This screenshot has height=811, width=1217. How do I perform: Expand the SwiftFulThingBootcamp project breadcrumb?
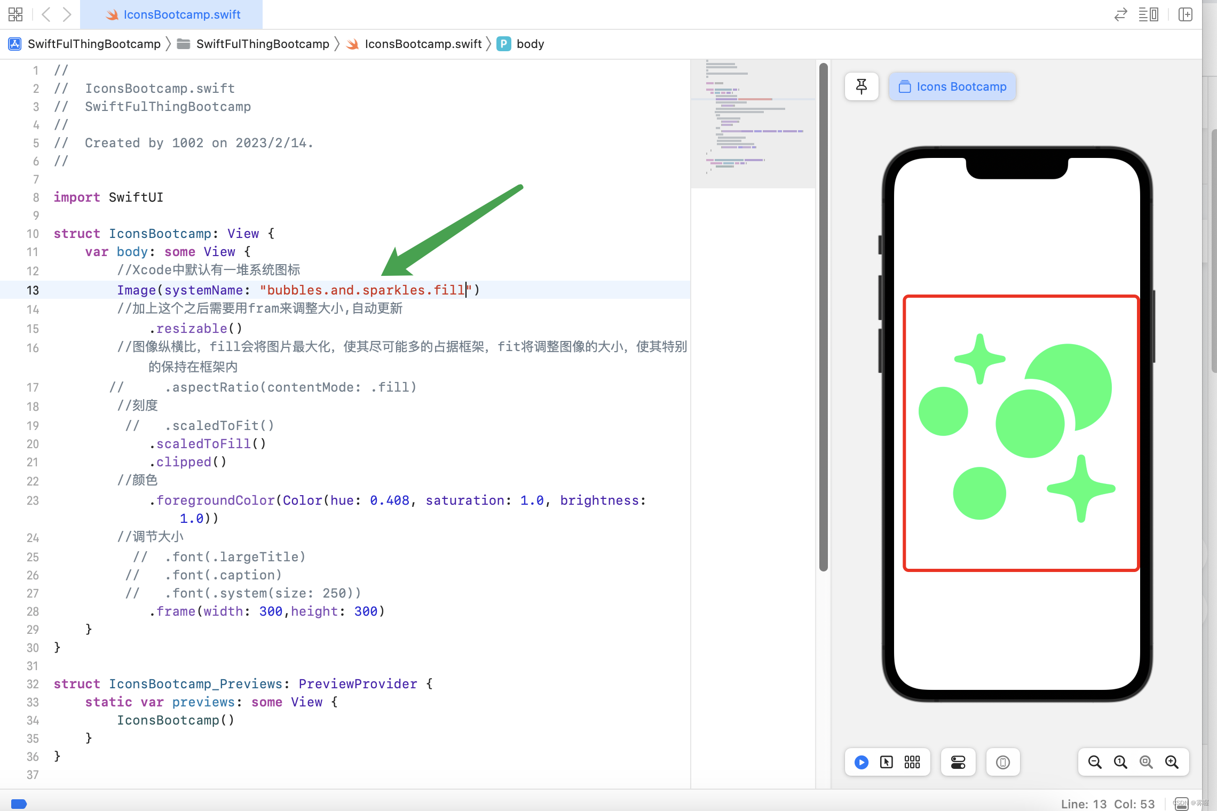click(94, 44)
